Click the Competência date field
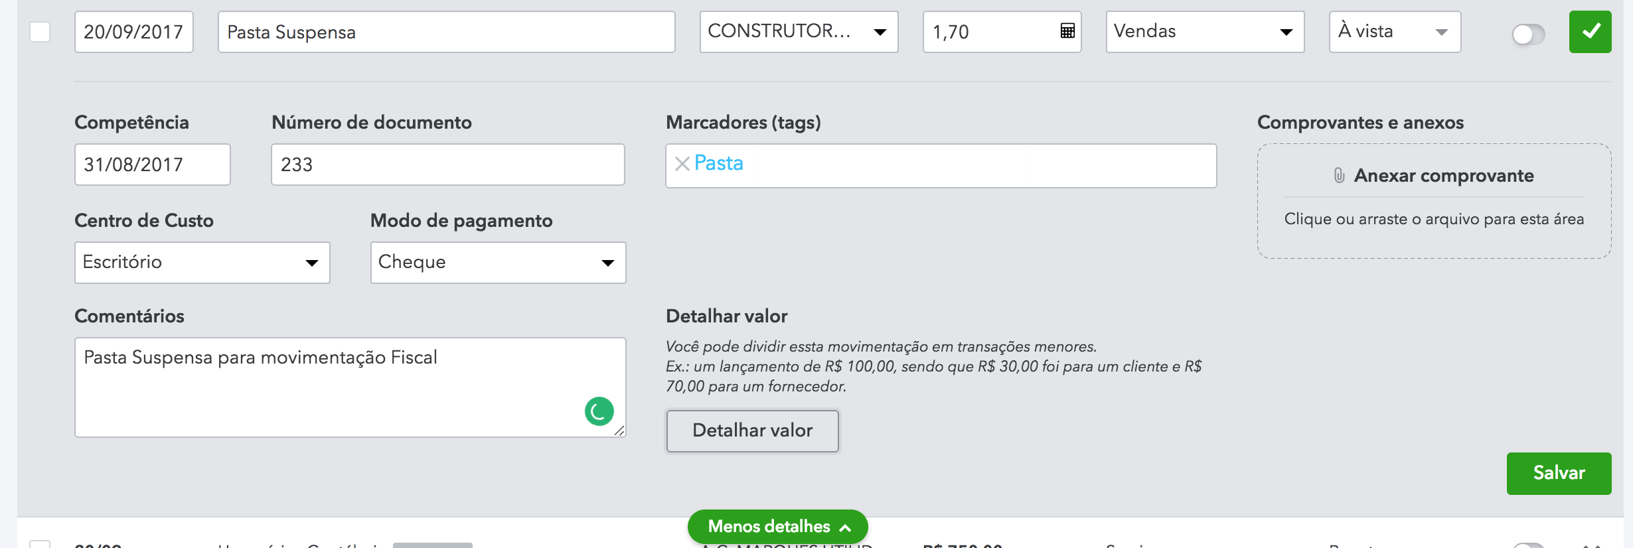This screenshot has height=548, width=1633. point(152,165)
